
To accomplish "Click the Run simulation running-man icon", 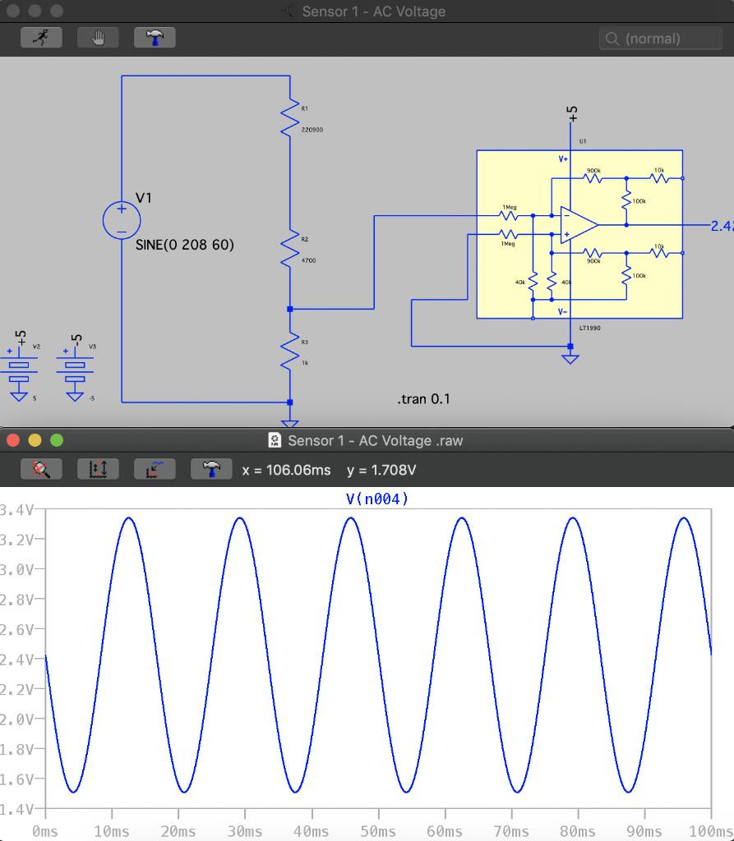I will click(x=41, y=38).
